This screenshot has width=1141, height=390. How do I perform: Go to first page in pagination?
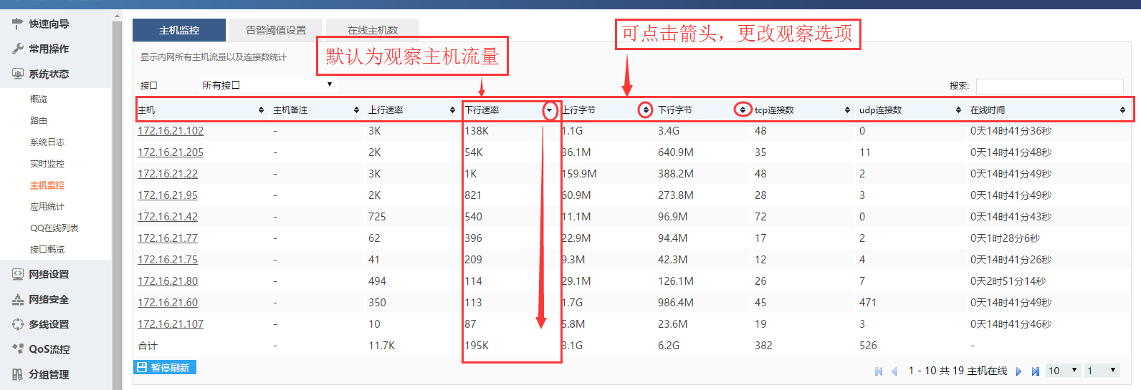click(879, 371)
